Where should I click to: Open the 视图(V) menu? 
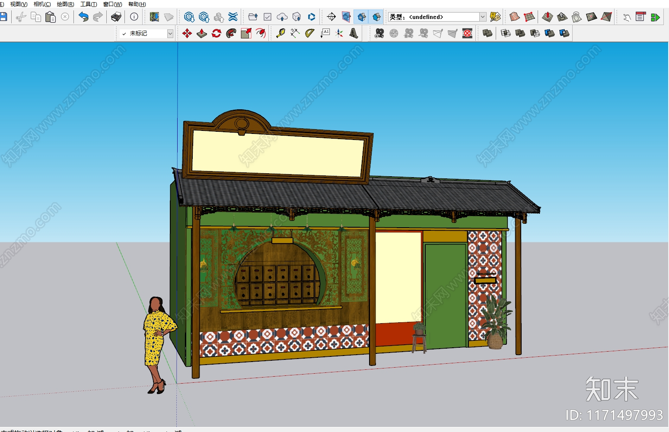pos(19,4)
